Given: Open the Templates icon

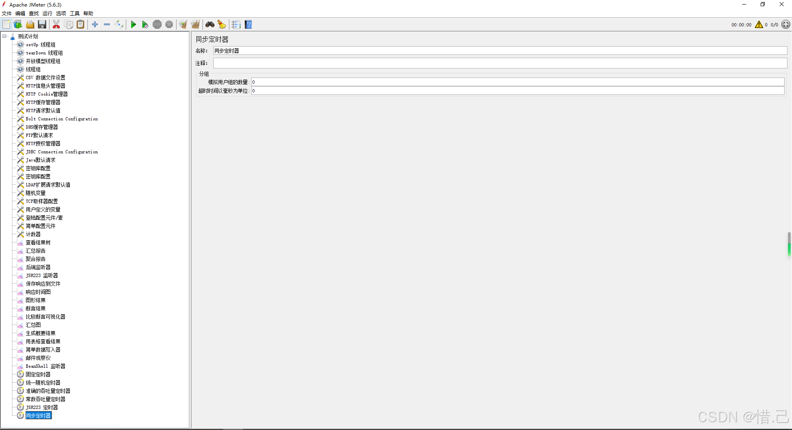Looking at the screenshot, I should pyautogui.click(x=18, y=25).
